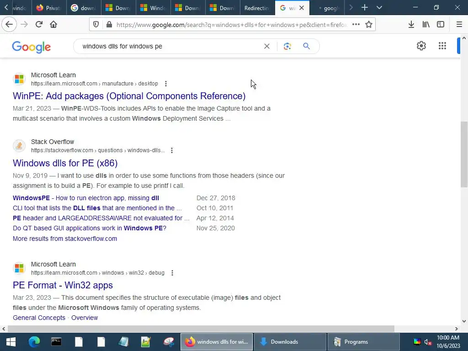Open Command Prompt from taskbar
This screenshot has height=351, width=468.
tap(56, 342)
